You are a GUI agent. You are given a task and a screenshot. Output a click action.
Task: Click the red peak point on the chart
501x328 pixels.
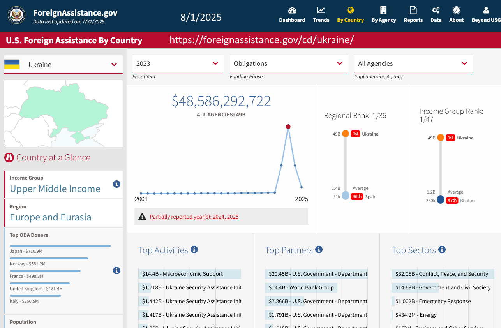(288, 127)
